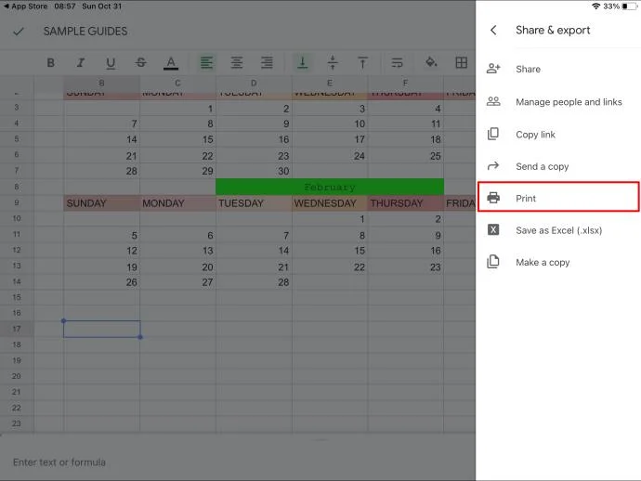This screenshot has width=641, height=481.
Task: Click the cell containing 26
Action: pyautogui.click(x=101, y=282)
